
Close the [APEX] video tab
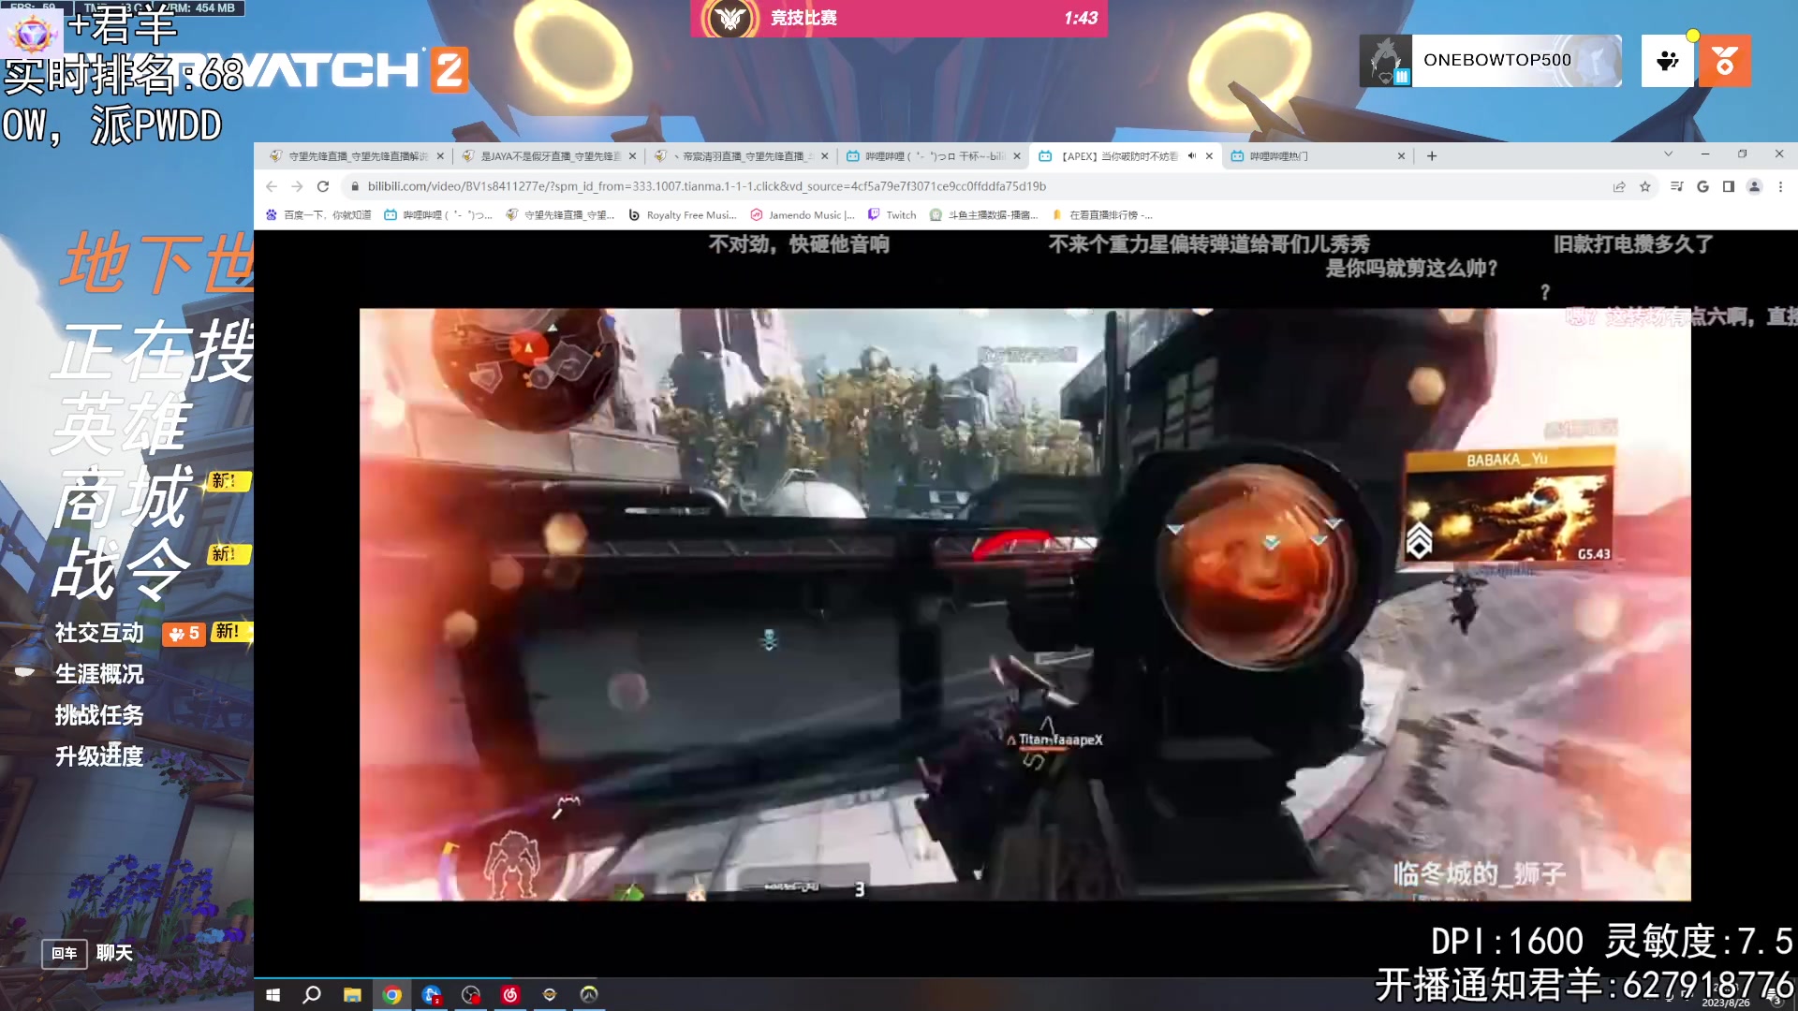point(1209,156)
